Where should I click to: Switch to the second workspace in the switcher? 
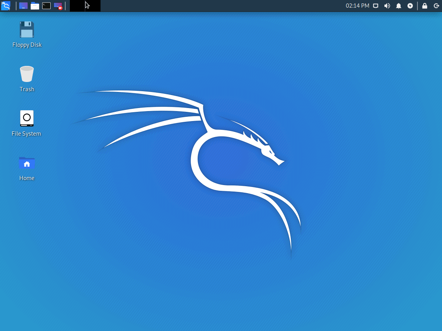pyautogui.click(x=93, y=6)
